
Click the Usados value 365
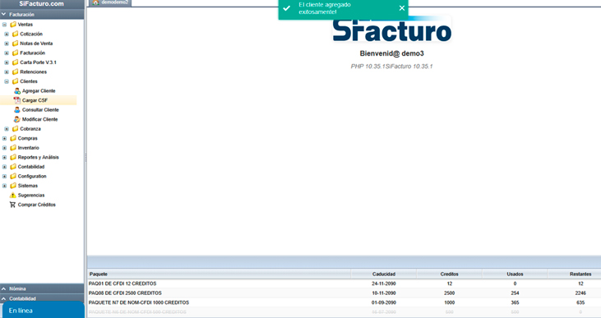[515, 302]
